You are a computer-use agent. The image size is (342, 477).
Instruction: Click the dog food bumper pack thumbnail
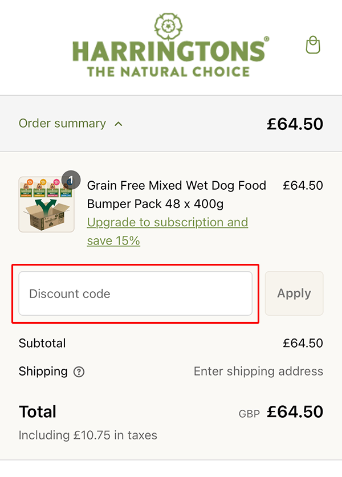(x=46, y=205)
